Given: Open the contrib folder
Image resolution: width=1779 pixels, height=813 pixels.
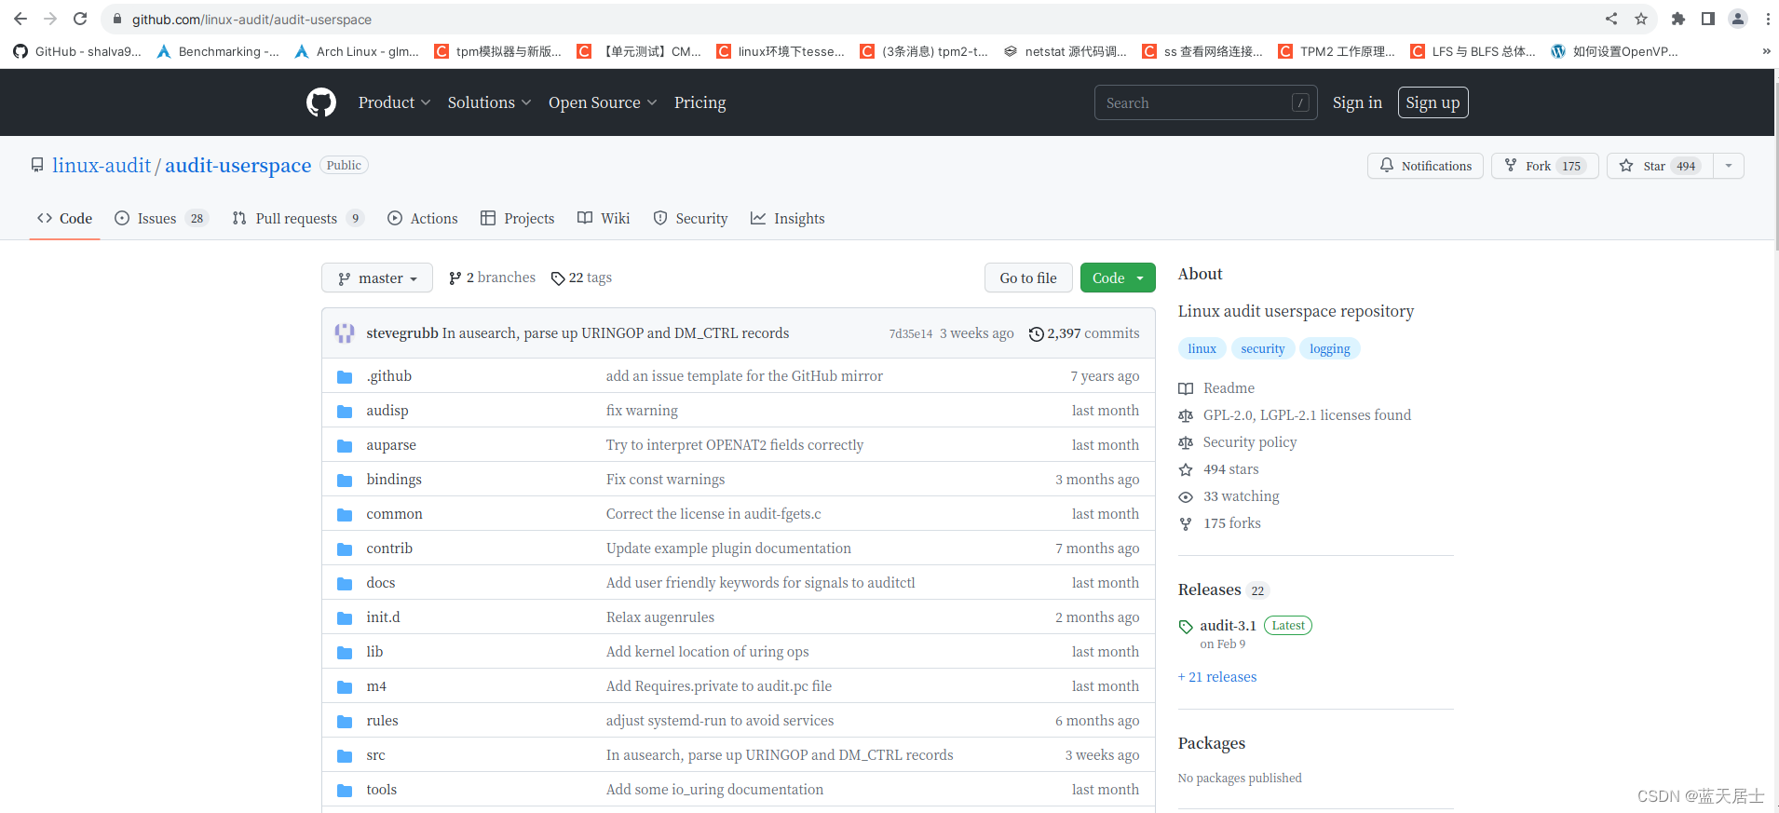Looking at the screenshot, I should 389,549.
